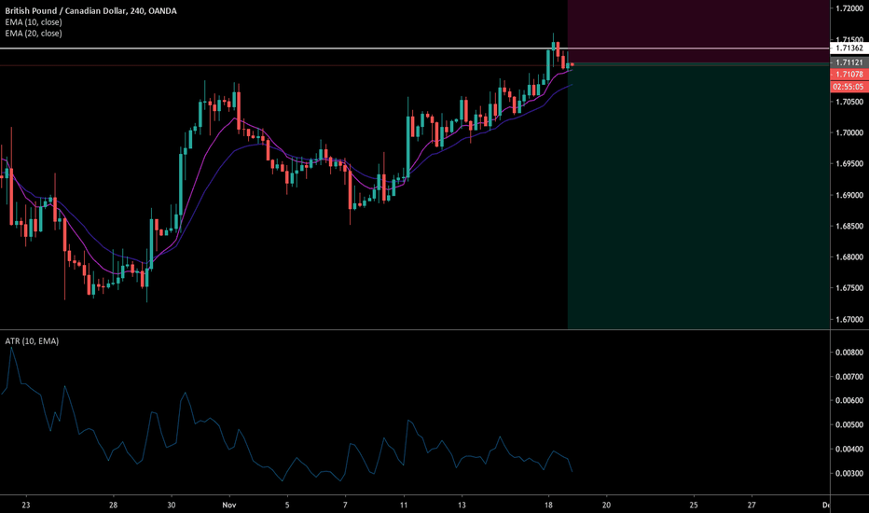Click the red stop-loss zone of the position

(x=697, y=32)
